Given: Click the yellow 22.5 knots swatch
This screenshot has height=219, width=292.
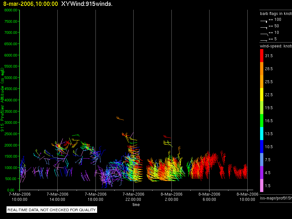Looking at the screenshot, I should point(262,95).
